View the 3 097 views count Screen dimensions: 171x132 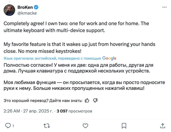tap(74, 111)
